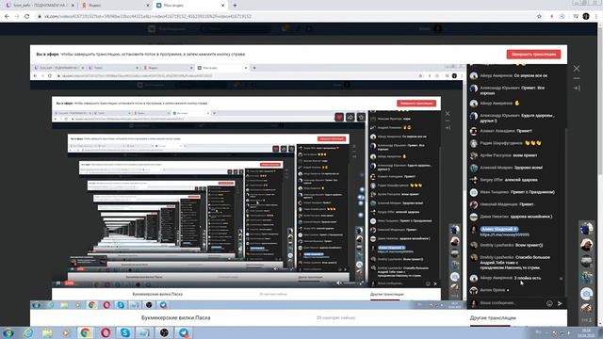Open OBS Studio from the taskbar
Image resolution: width=603 pixels, height=339 pixels.
[164, 332]
